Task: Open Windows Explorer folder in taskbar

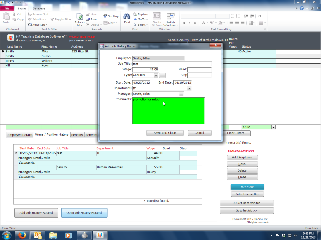Action: pos(53,235)
